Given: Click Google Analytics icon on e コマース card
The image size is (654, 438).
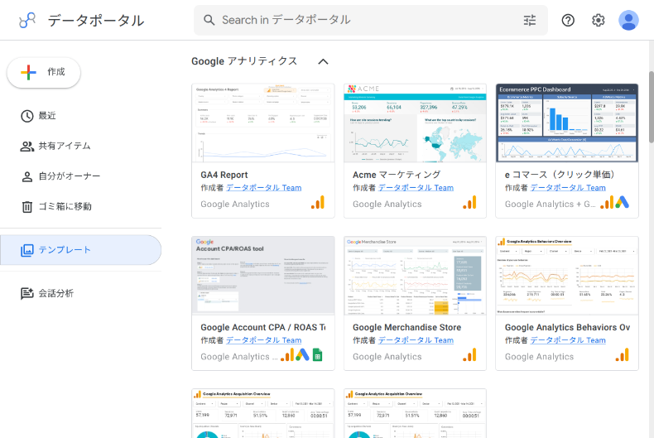Looking at the screenshot, I should pyautogui.click(x=607, y=202).
